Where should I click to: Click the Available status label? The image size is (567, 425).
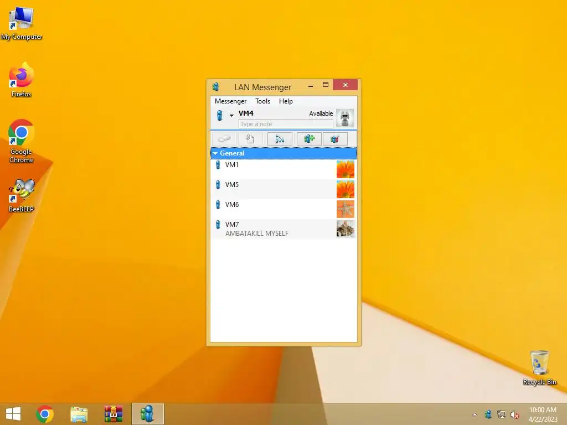tap(321, 113)
